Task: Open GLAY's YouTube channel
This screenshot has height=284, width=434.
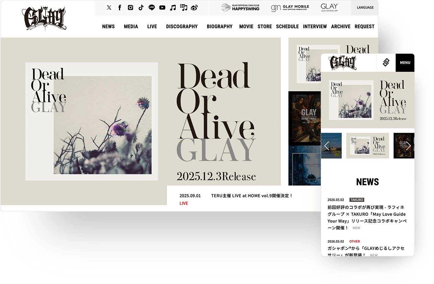Action: (x=162, y=7)
